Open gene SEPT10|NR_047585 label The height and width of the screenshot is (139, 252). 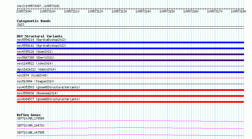coord(31,132)
